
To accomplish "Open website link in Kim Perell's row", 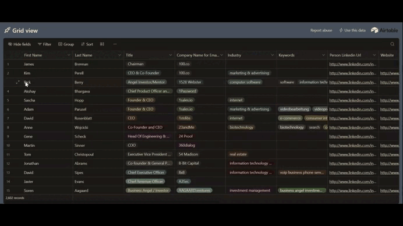I will coord(390,73).
